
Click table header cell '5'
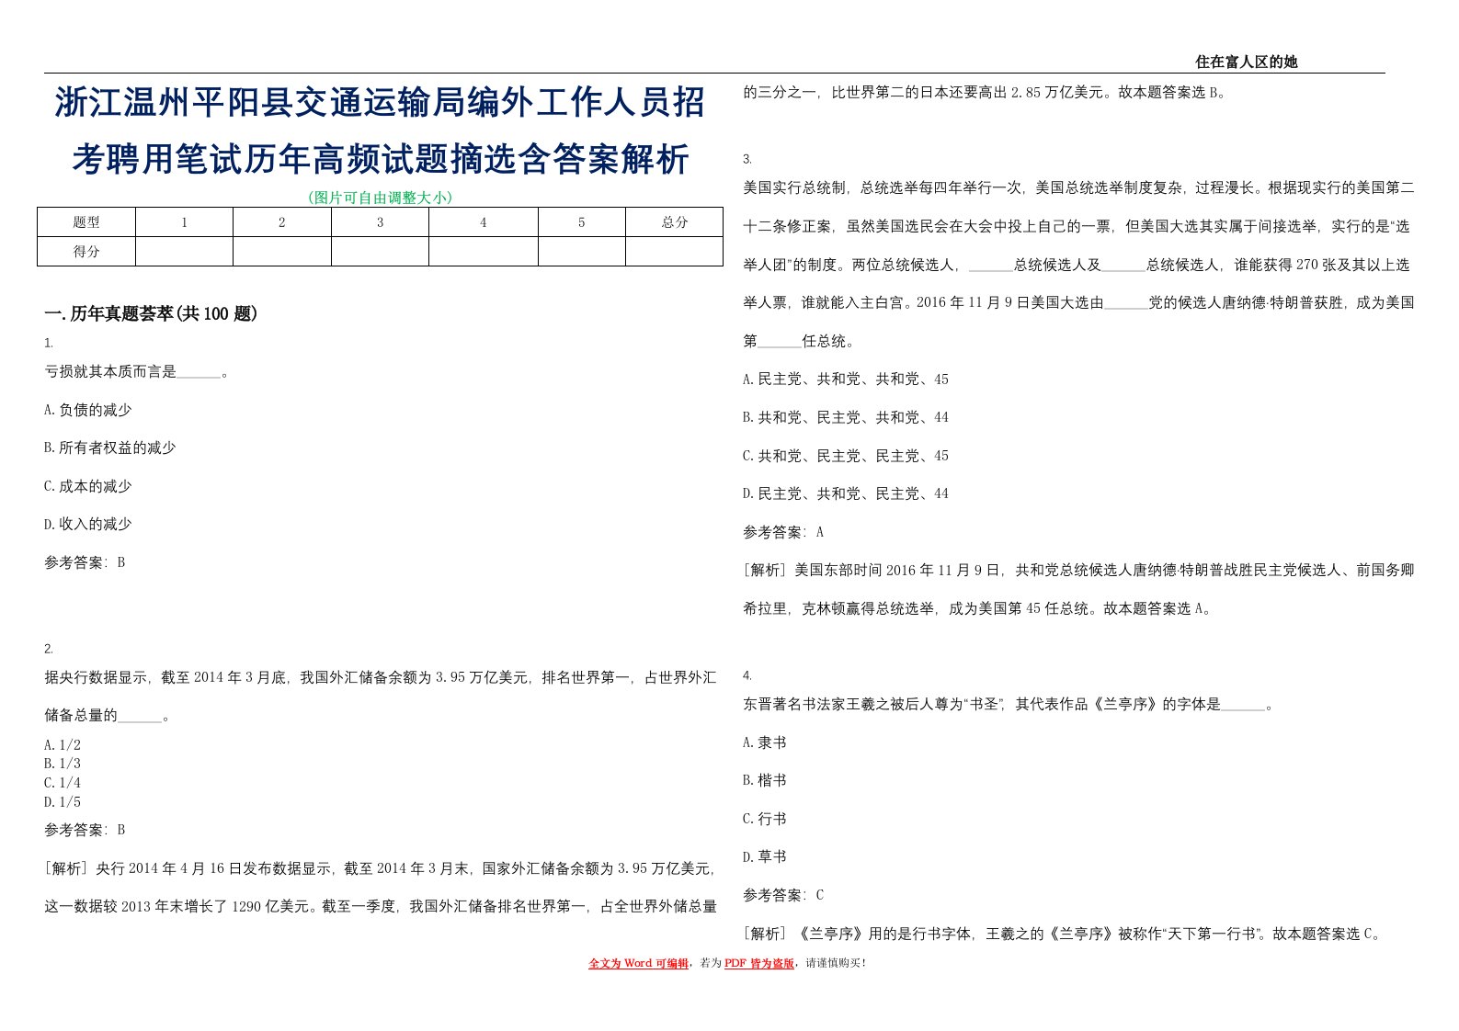[x=581, y=222]
